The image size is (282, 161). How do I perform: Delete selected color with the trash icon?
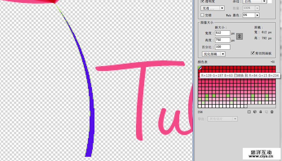coord(272,112)
